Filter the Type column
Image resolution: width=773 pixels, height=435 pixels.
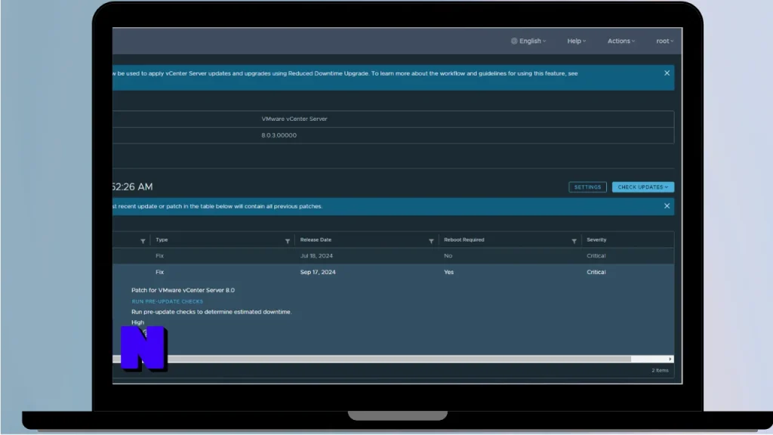[x=288, y=241]
